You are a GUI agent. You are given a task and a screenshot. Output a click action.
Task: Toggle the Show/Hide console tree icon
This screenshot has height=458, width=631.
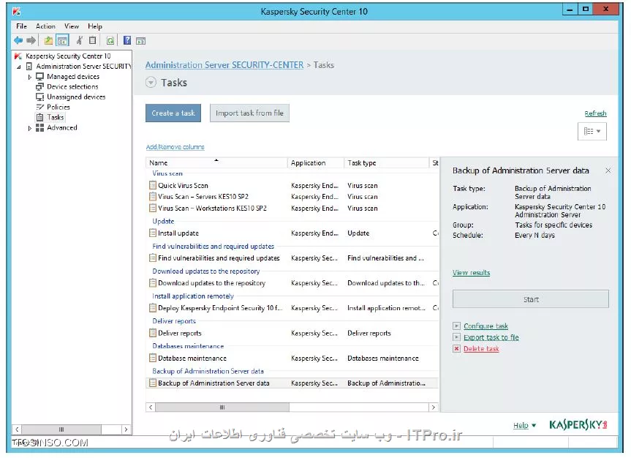coord(62,40)
